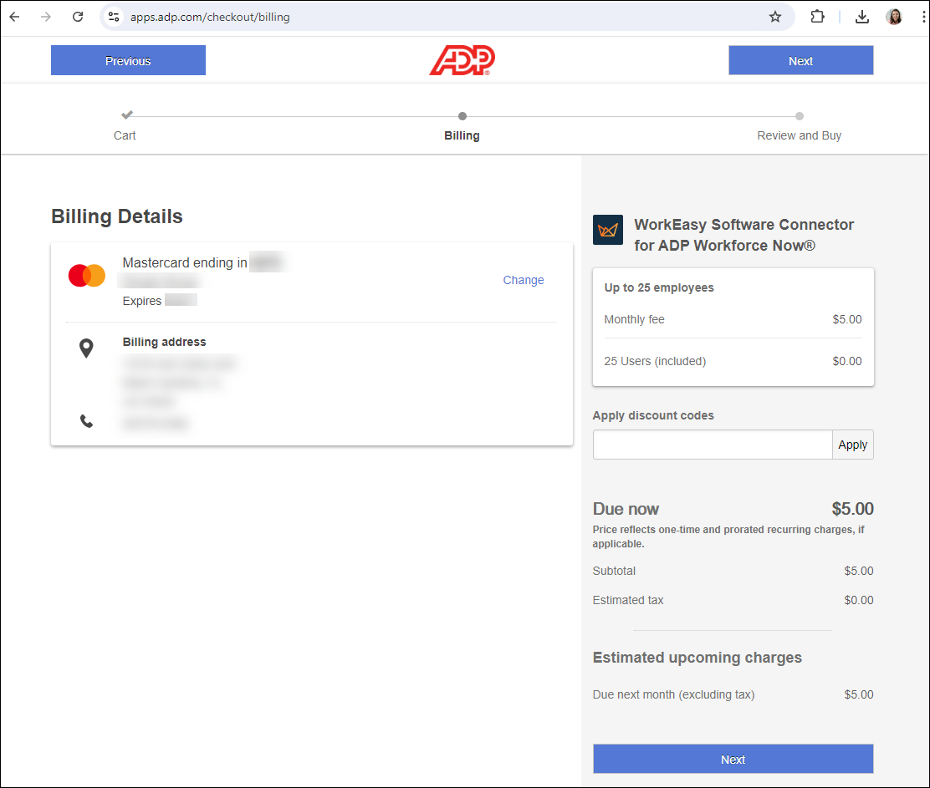Click 'Up to 25 employees' text
Viewport: 930px width, 788px height.
[x=659, y=288]
